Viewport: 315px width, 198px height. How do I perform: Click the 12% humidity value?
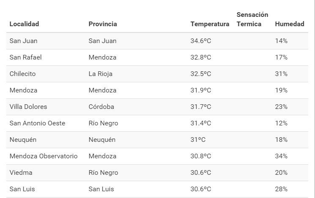(281, 123)
